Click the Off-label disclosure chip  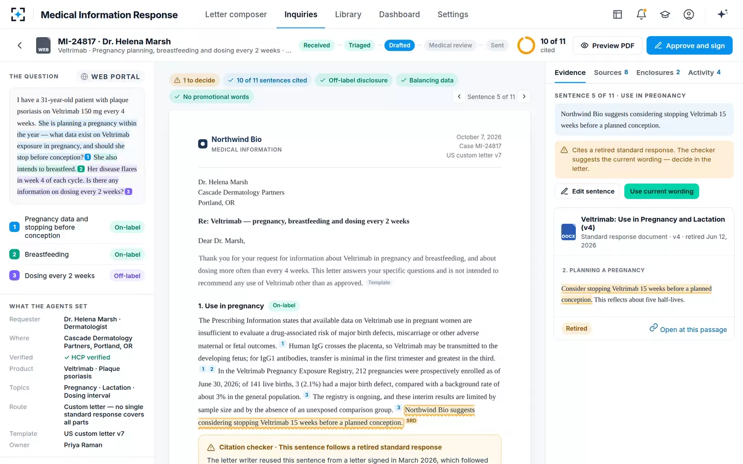[x=353, y=80]
